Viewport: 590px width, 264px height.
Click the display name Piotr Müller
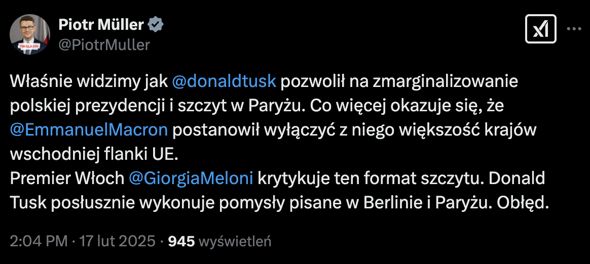[x=101, y=24]
